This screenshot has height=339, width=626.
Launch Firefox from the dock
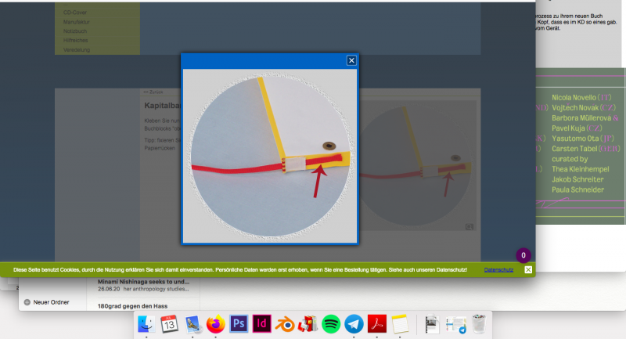point(215,323)
